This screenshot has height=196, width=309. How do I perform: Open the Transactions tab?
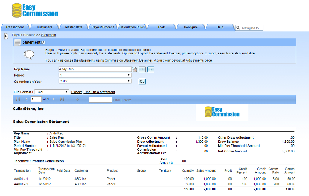click(15, 27)
